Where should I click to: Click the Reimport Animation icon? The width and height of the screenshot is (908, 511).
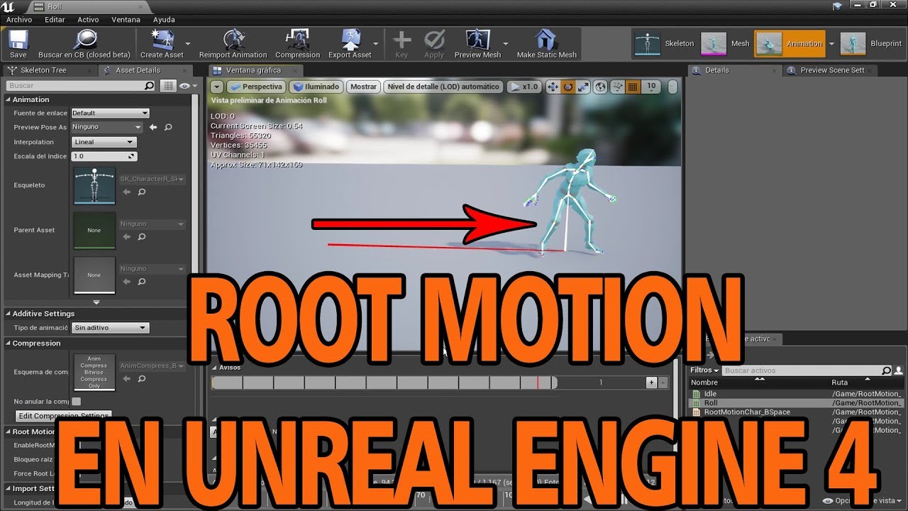(x=233, y=40)
